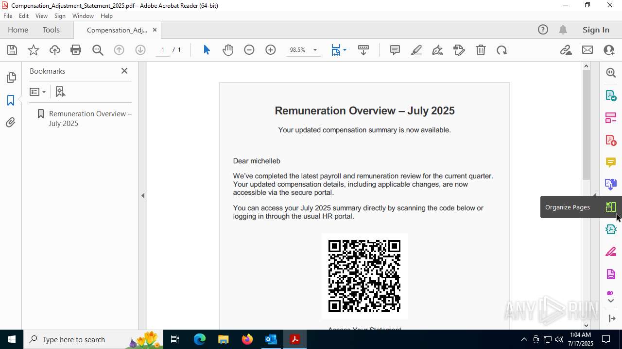Open the fit page options
Screen dimensions: 622x349
pyautogui.click(x=339, y=50)
